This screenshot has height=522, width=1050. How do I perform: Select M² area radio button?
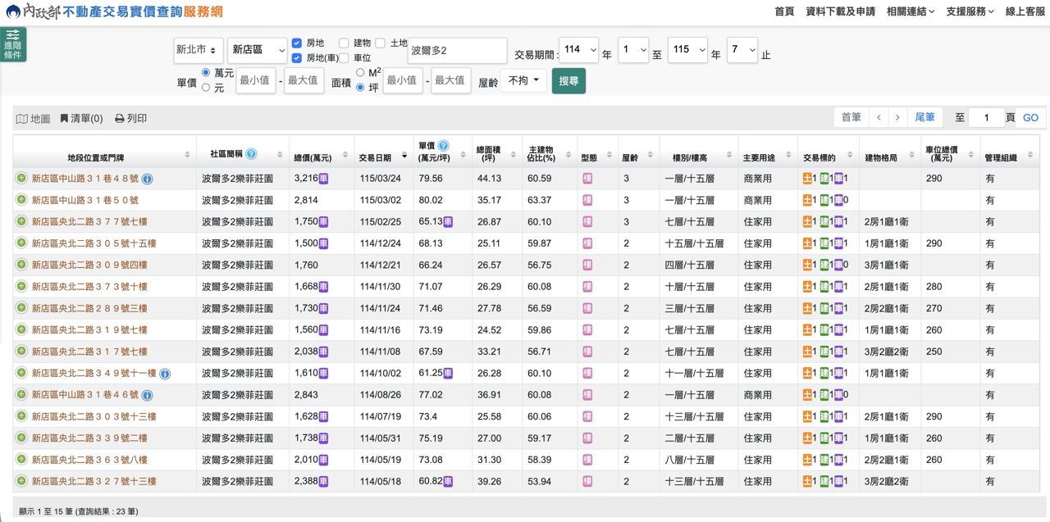coord(360,73)
